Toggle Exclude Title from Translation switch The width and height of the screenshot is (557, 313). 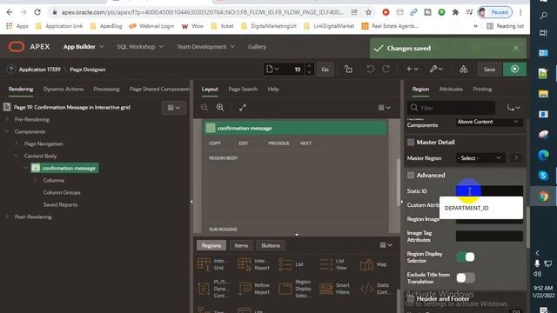pos(466,278)
